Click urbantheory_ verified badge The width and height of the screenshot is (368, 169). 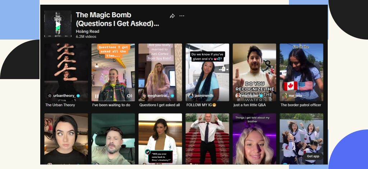pos(78,96)
